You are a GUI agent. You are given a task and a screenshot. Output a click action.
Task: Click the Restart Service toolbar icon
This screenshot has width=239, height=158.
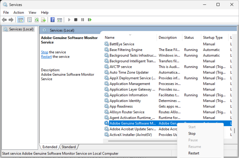tap(89, 20)
